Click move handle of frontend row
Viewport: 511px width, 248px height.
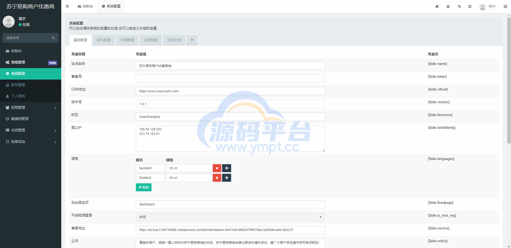[227, 178]
